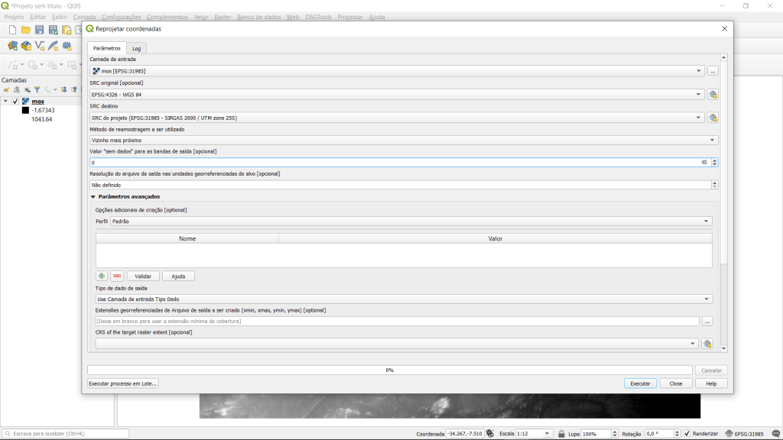Viewport: 783px width, 440px height.
Task: Click the green add-row plus icon
Action: [101, 276]
